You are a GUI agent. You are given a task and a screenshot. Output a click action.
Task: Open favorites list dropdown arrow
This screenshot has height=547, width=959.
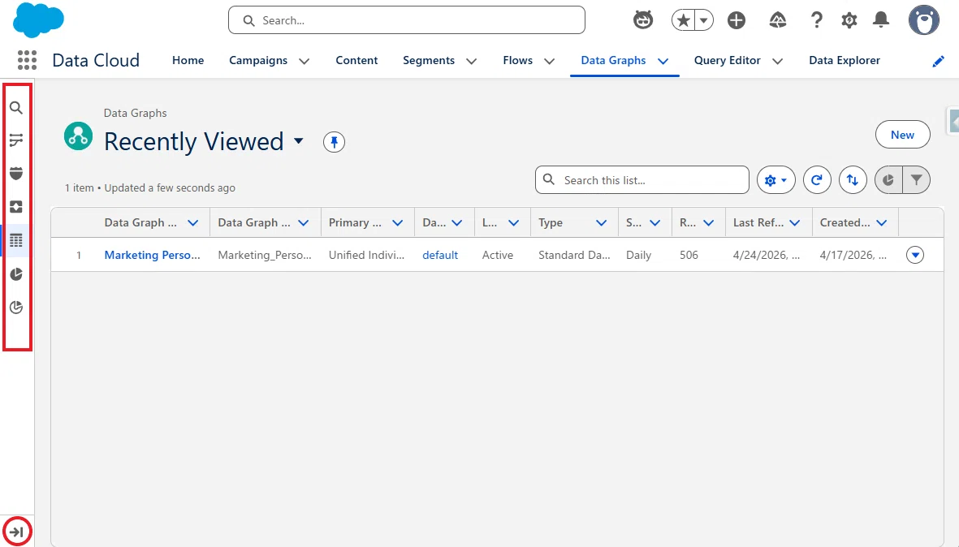pos(704,20)
